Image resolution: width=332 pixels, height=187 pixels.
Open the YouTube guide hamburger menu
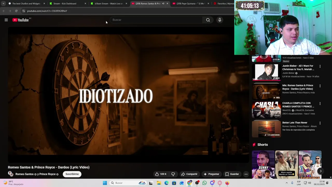6,20
